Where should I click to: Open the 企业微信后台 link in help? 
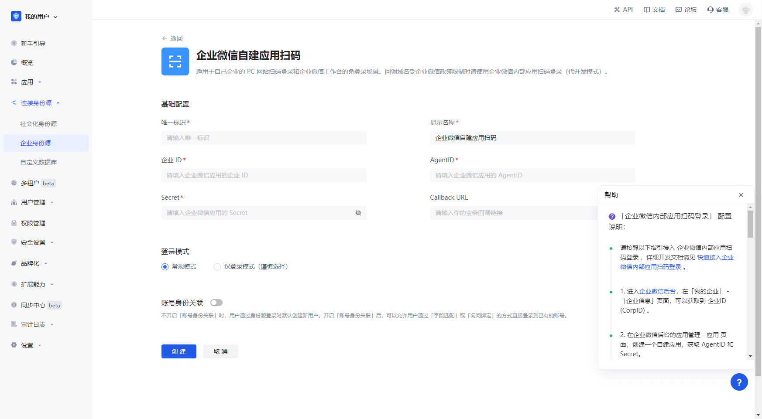click(657, 291)
